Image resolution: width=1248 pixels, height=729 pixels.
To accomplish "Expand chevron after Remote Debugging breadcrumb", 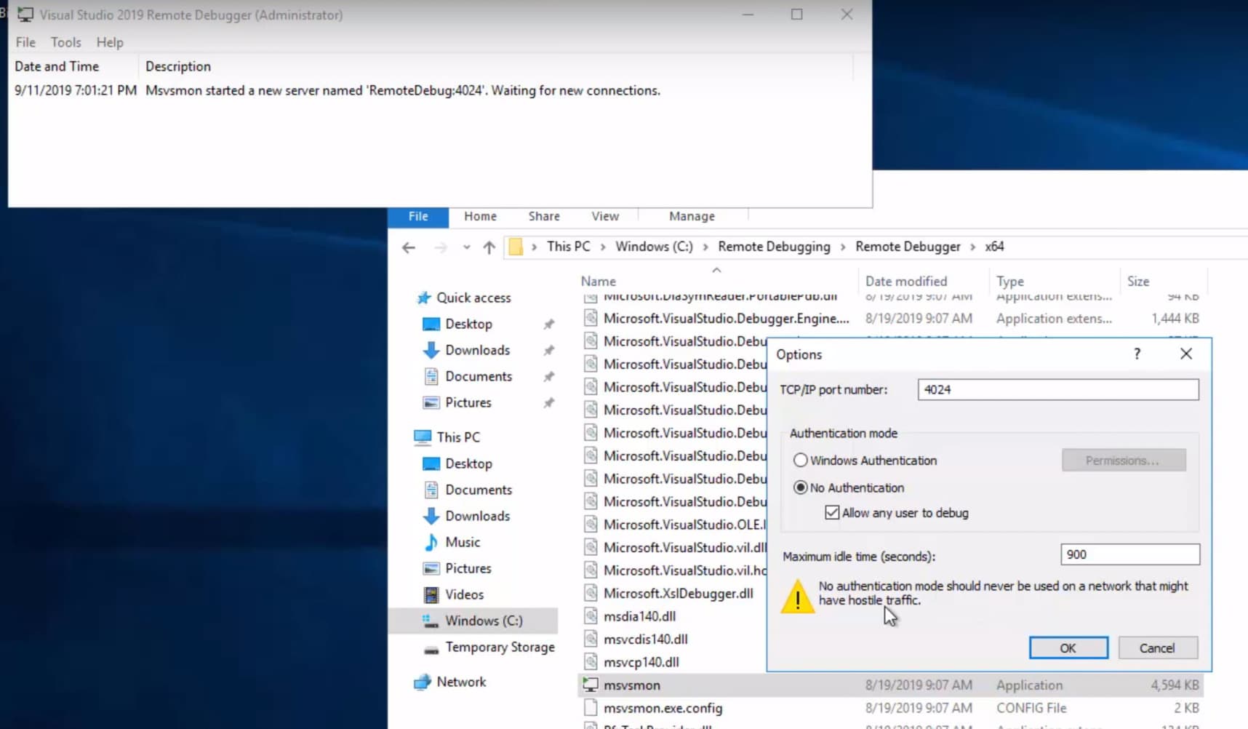I will [x=843, y=247].
